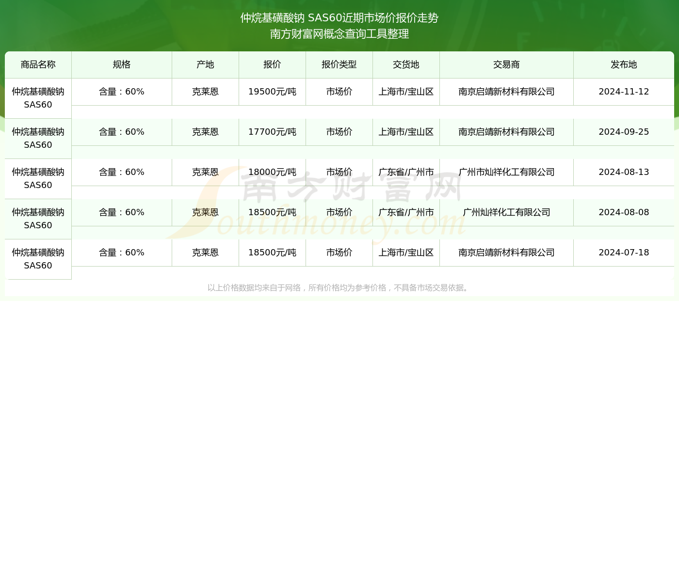Viewport: 679px width, 584px height.
Task: Click 南京启靖新材料有限公司 in the 2024-07-18 row
Action: click(x=506, y=253)
